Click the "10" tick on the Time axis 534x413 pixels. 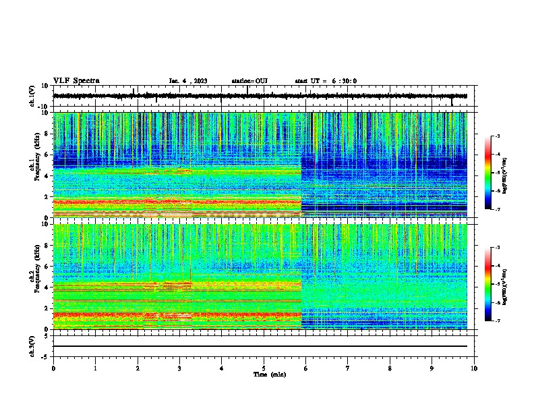click(474, 368)
